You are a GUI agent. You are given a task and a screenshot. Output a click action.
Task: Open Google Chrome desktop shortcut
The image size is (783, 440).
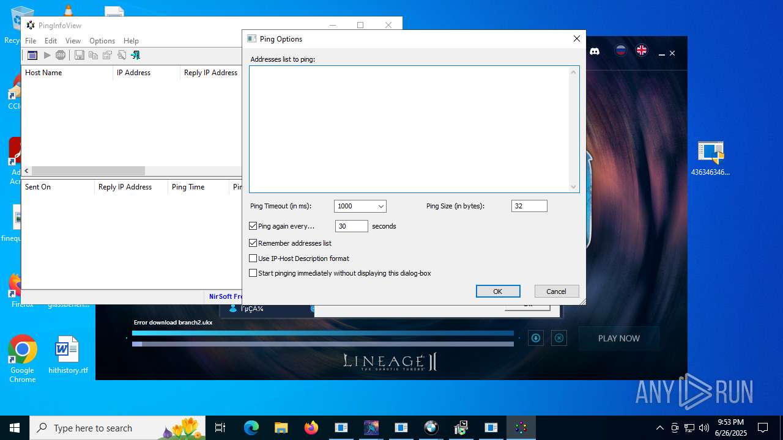tap(23, 359)
